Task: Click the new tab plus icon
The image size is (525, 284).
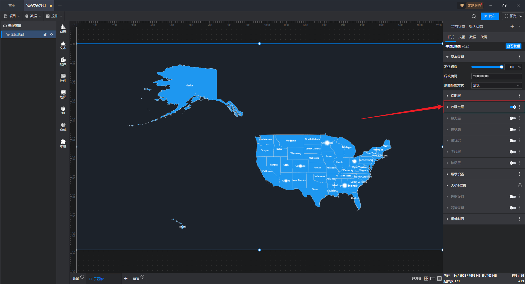Action: click(60, 5)
